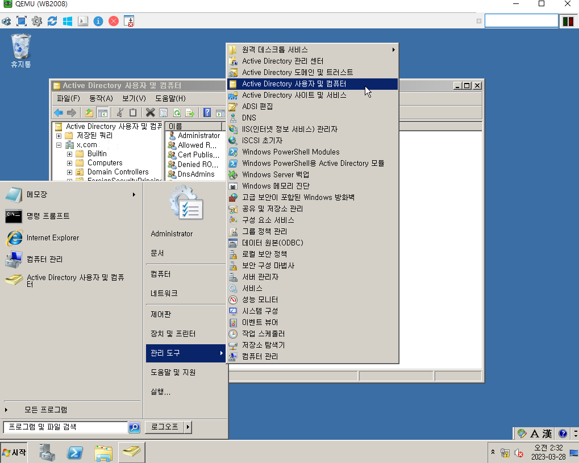Click the QEMU refresh arrows icon

pos(52,21)
